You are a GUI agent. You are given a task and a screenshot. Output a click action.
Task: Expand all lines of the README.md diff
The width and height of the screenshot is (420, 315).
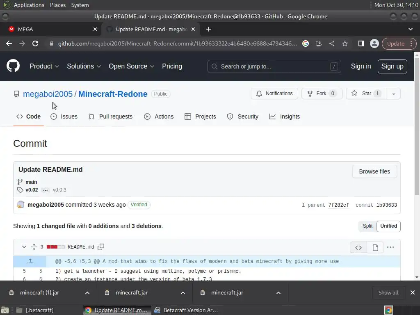[x=34, y=247]
